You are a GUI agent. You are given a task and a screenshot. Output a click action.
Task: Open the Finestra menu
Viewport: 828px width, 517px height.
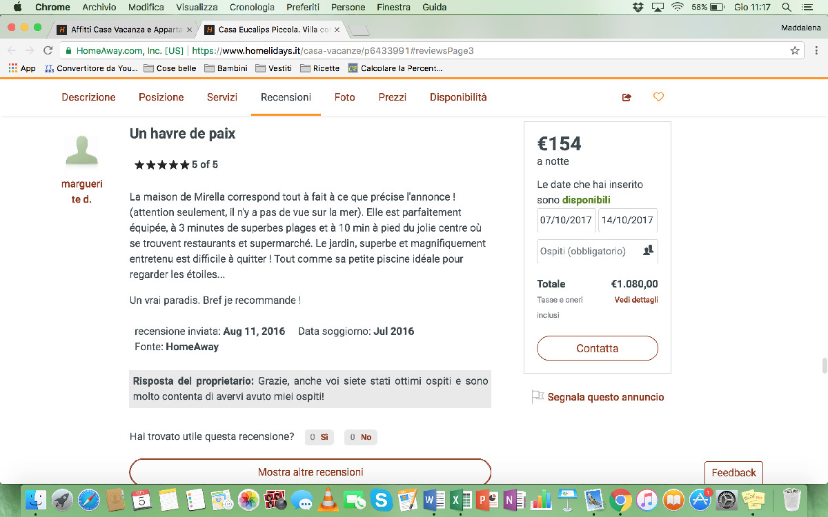coord(393,8)
